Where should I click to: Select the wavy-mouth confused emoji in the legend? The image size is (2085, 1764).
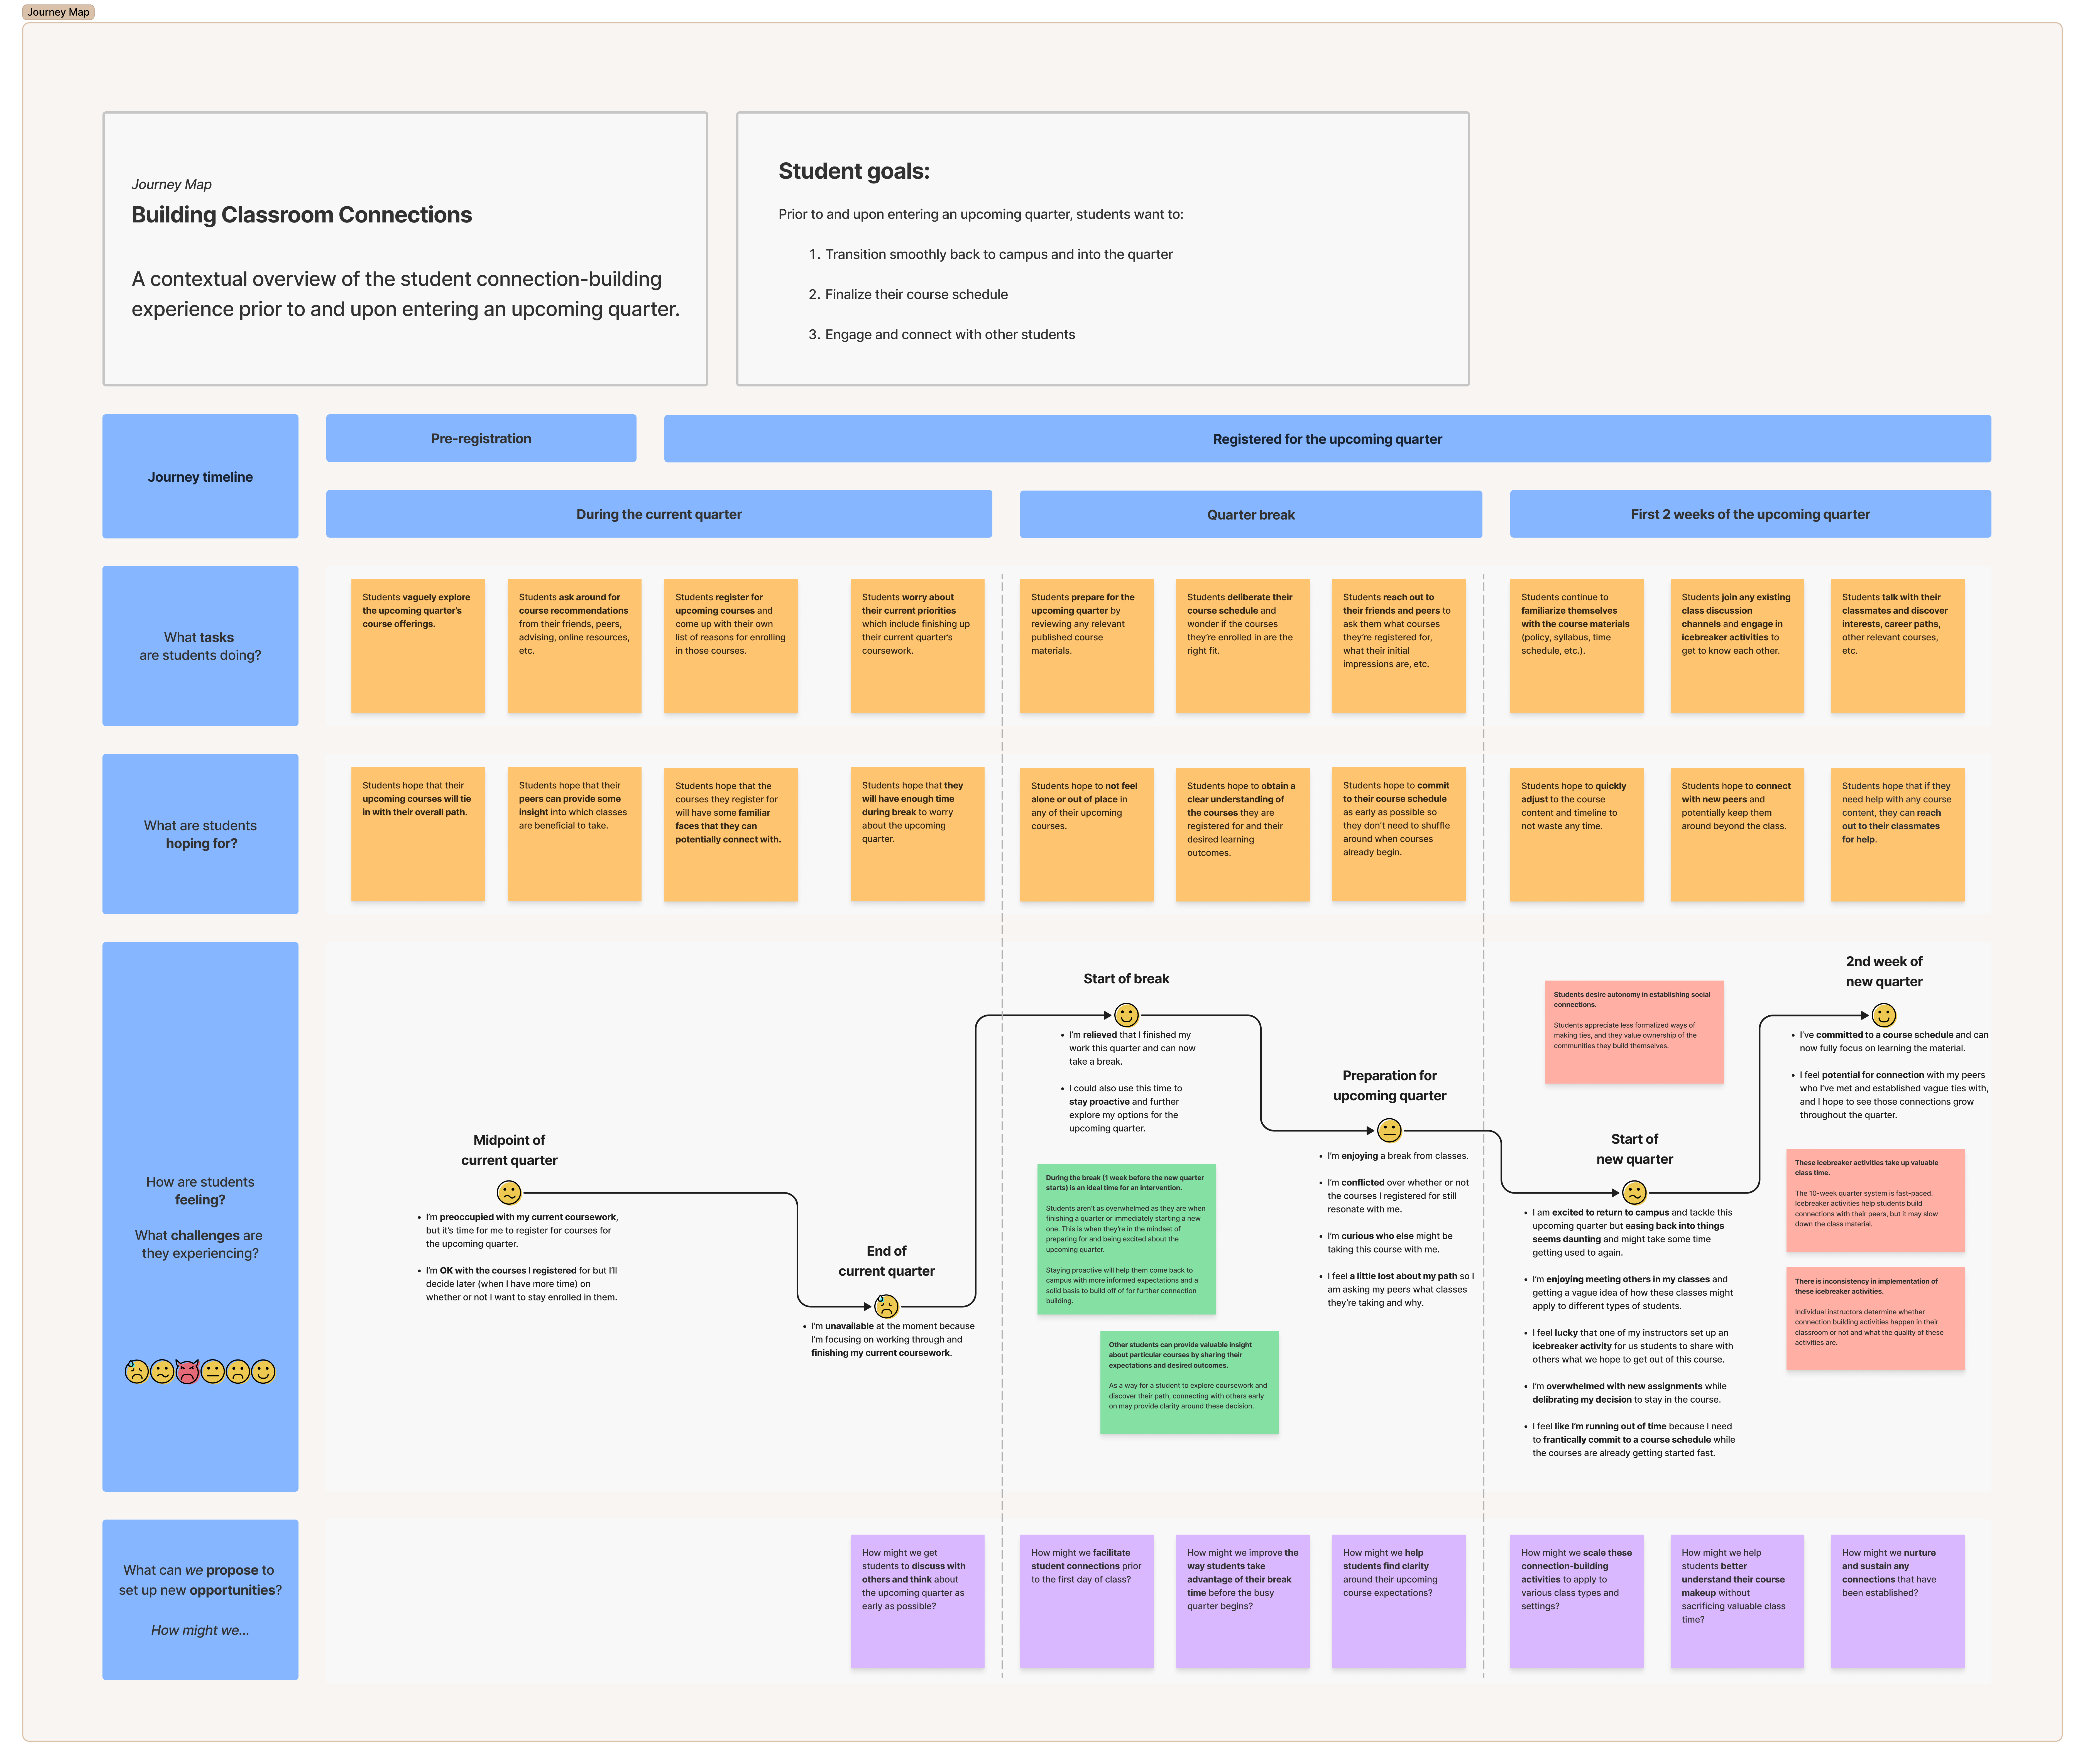(x=162, y=1371)
